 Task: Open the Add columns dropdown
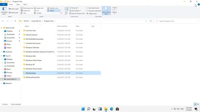click(75, 11)
